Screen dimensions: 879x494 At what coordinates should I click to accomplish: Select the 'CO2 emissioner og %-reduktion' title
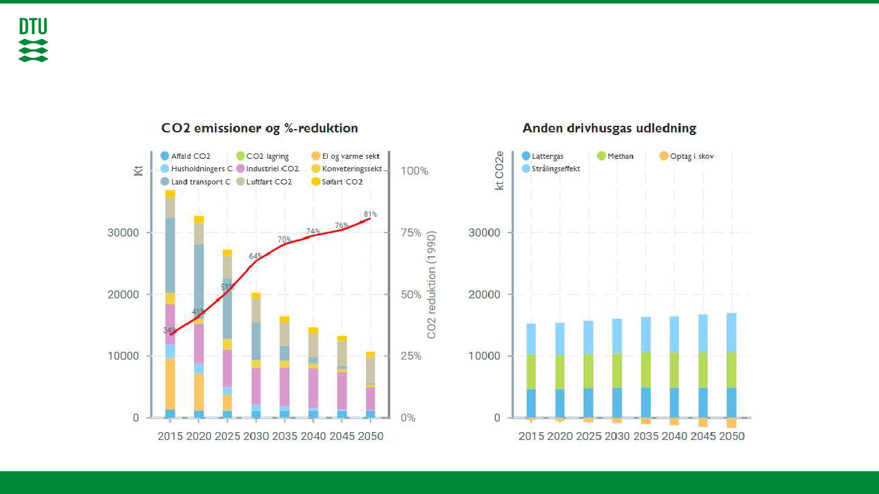pos(260,128)
